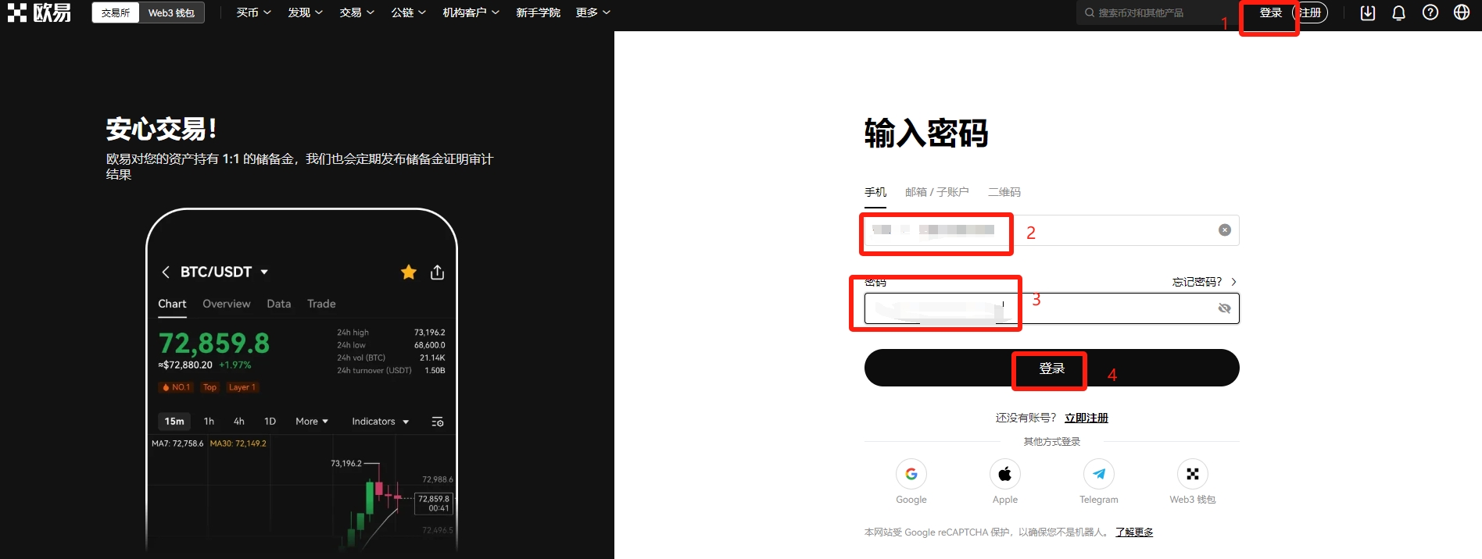
Task: Click the 立即注册 link
Action: (1086, 418)
